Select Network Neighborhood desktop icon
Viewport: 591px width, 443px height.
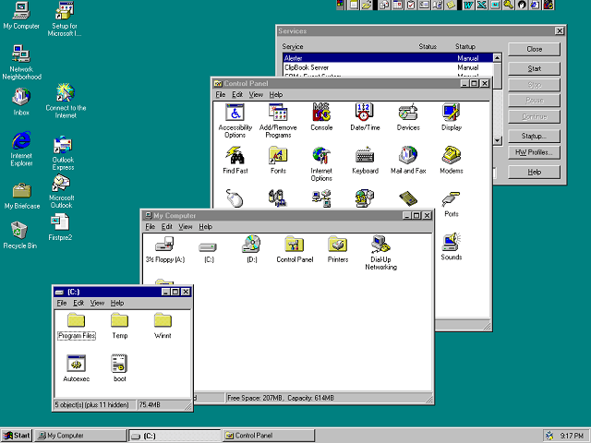coord(21,63)
